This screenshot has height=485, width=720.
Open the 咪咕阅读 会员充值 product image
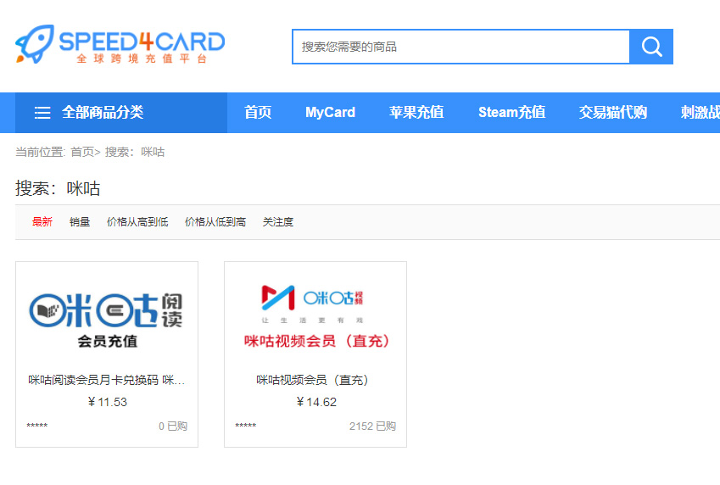107,321
